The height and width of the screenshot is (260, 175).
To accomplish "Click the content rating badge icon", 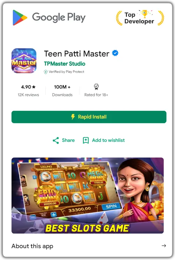I will (x=96, y=87).
